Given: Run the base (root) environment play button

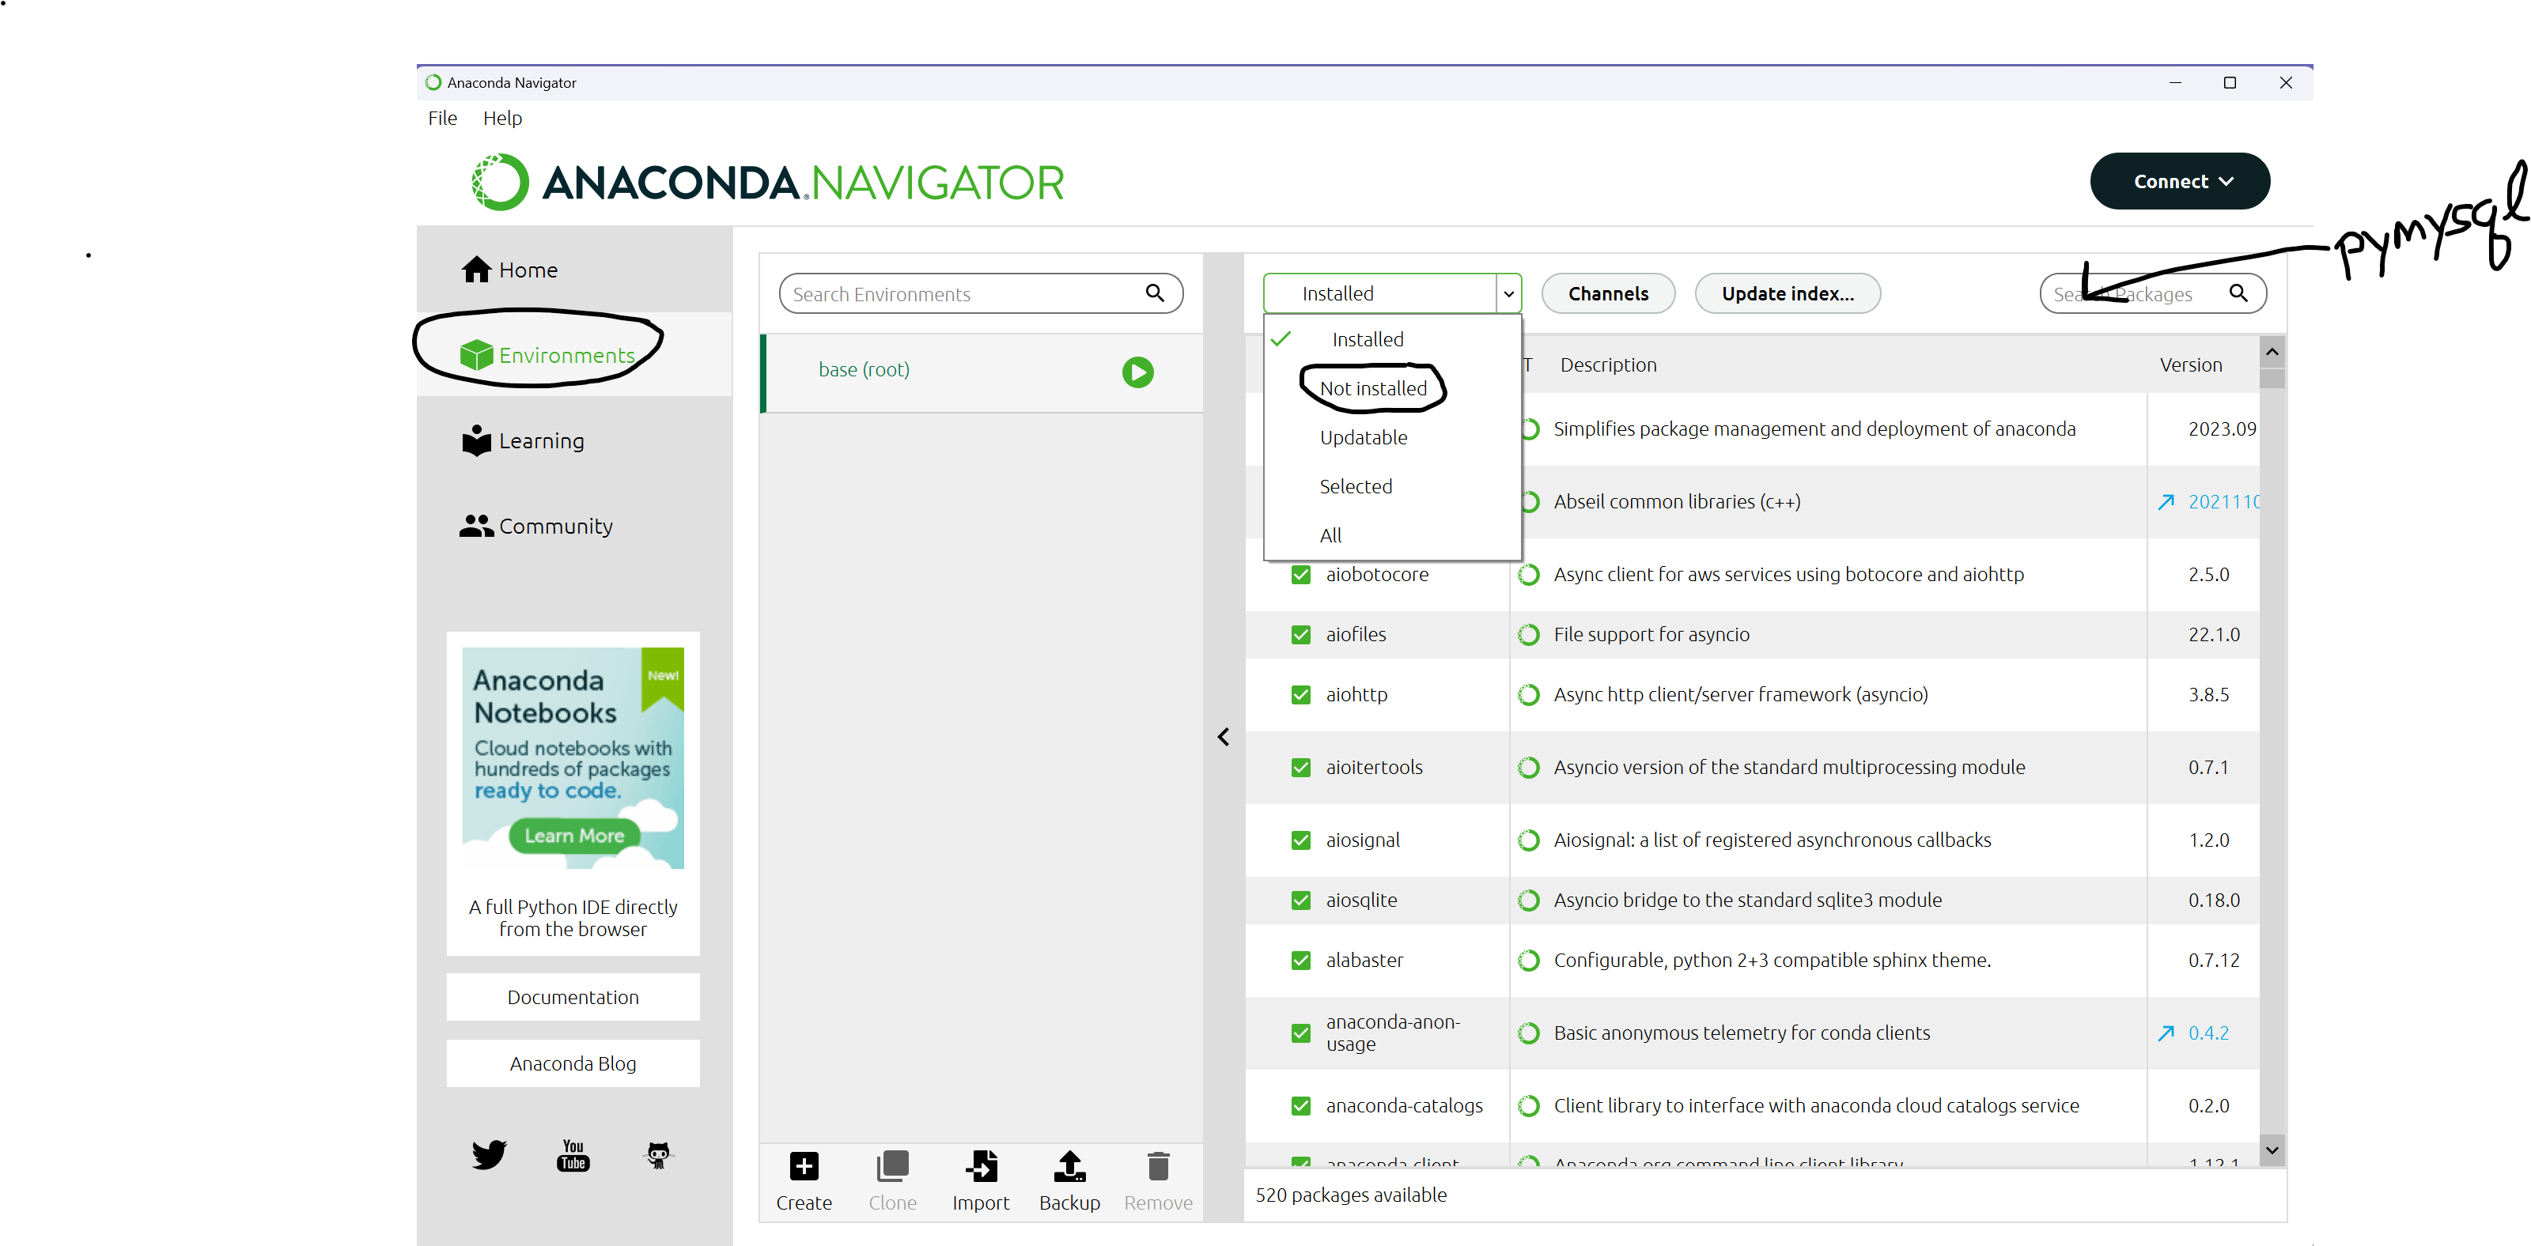Looking at the screenshot, I should coord(1138,372).
